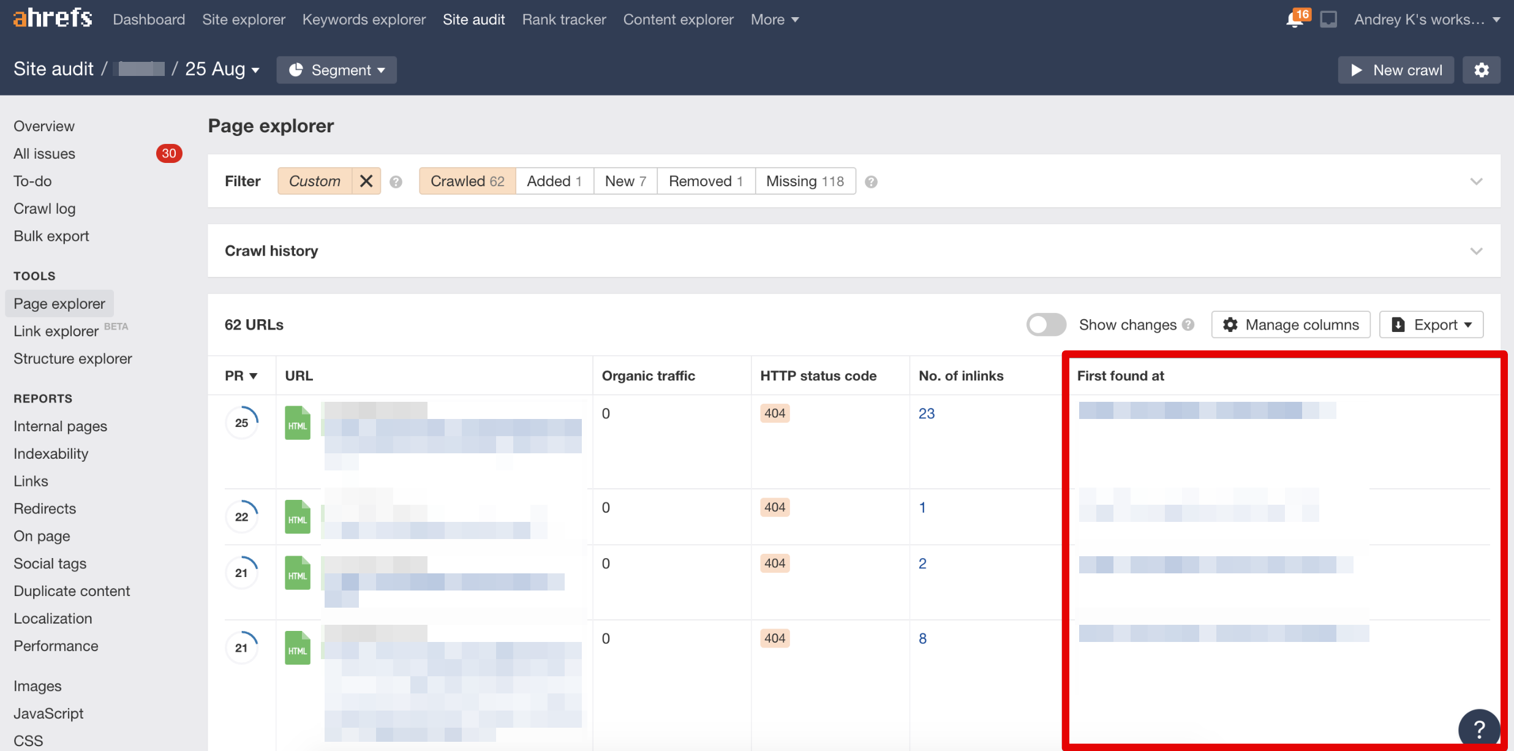Click the HTTP status code column header
1514x751 pixels.
[818, 375]
